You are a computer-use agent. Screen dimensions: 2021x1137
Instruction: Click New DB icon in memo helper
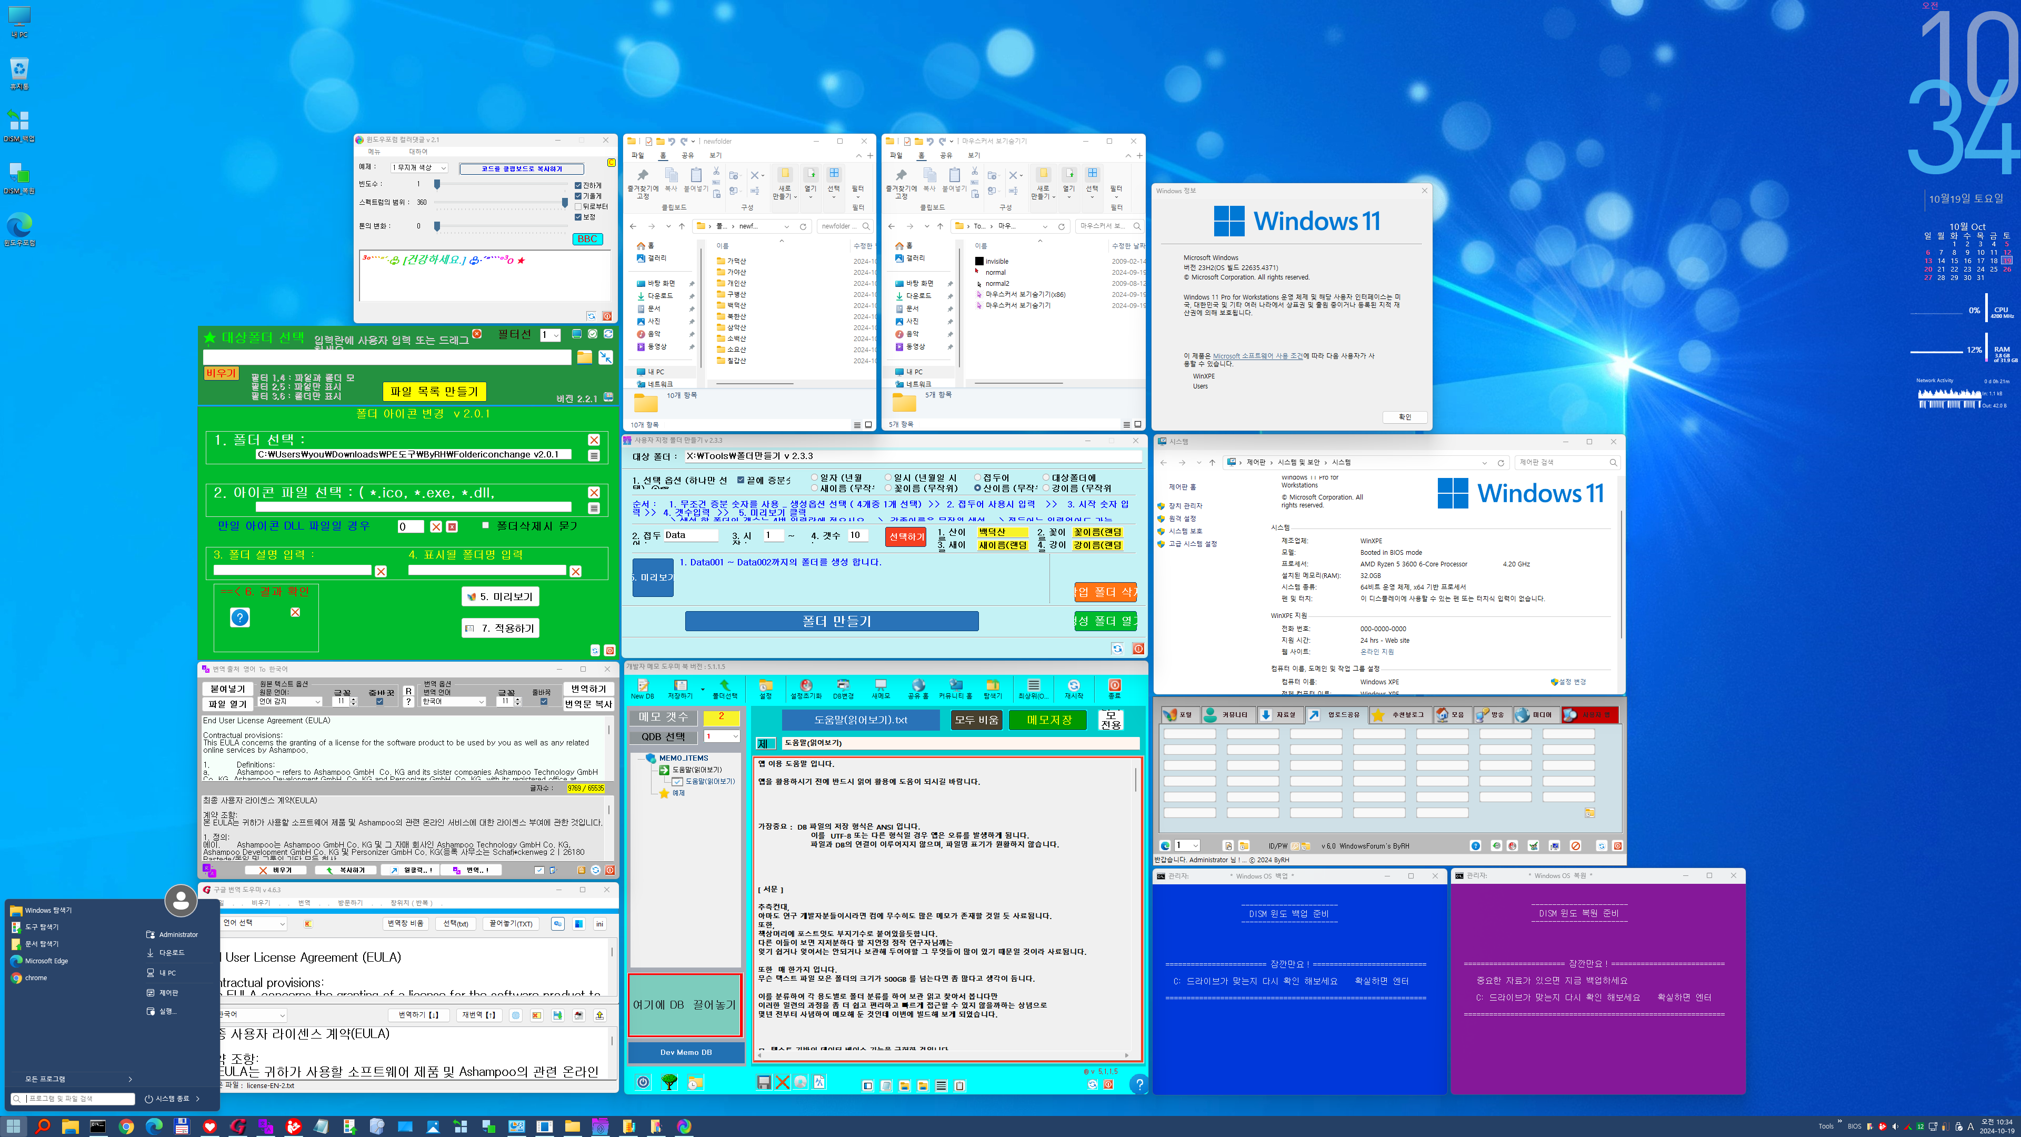pos(643,688)
